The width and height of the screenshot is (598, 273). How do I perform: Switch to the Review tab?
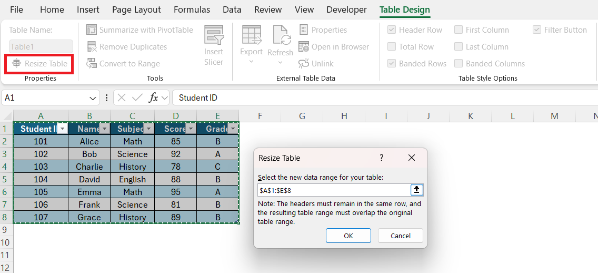pos(268,10)
